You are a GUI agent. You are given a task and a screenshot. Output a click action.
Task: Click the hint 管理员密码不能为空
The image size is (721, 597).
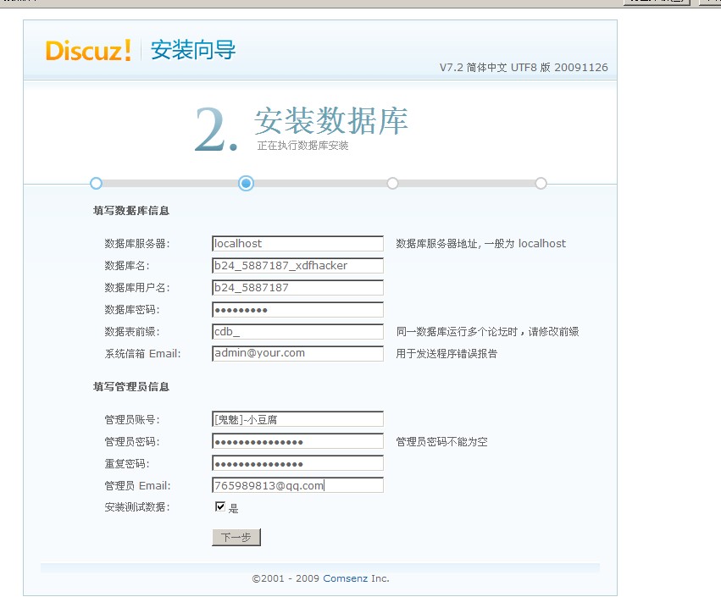[x=442, y=442]
